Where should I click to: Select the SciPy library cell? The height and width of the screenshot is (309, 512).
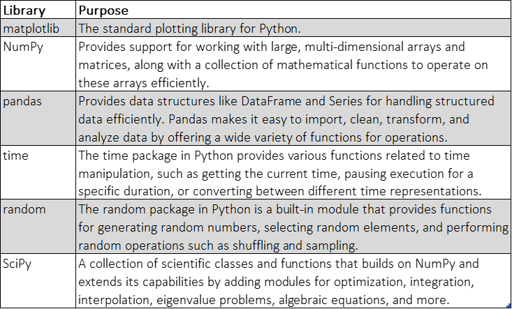tap(38, 280)
